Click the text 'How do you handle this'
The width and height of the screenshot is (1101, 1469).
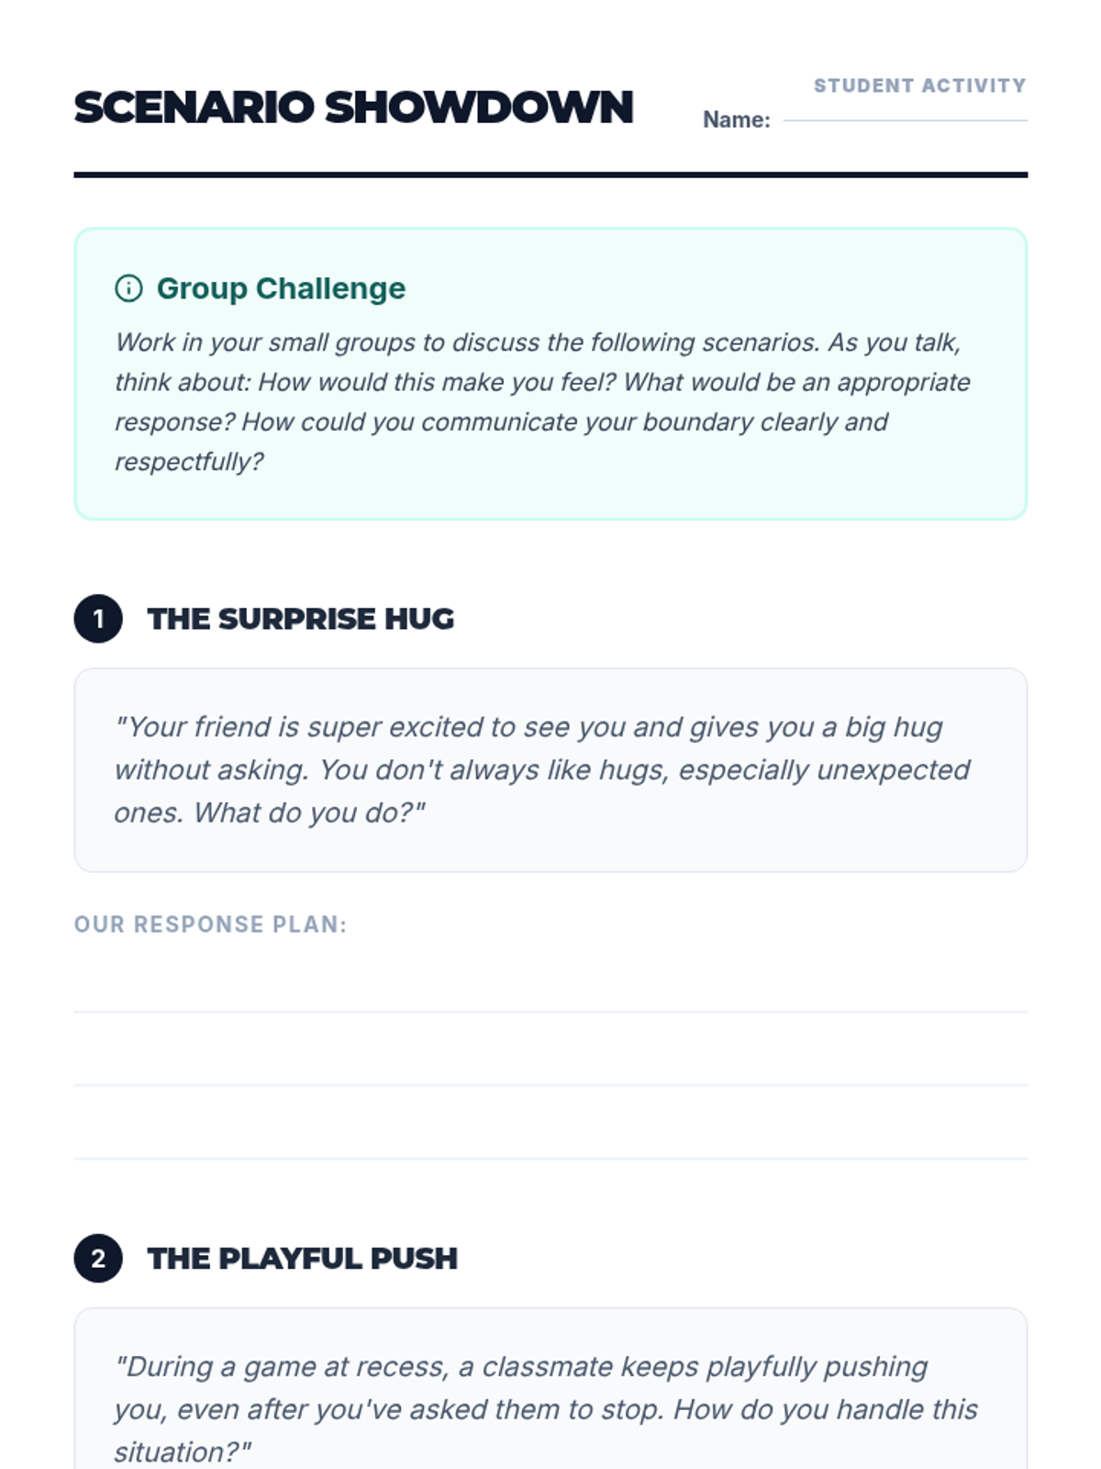pos(826,1409)
